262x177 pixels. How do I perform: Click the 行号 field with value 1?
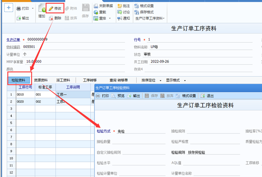(199, 40)
